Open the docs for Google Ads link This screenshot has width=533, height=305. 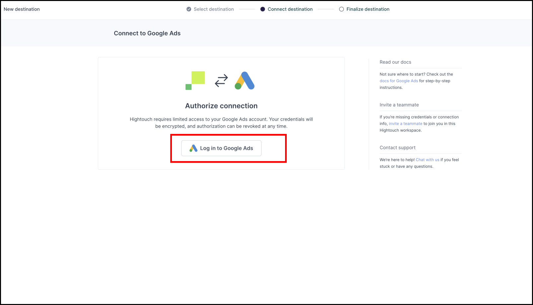pyautogui.click(x=399, y=81)
